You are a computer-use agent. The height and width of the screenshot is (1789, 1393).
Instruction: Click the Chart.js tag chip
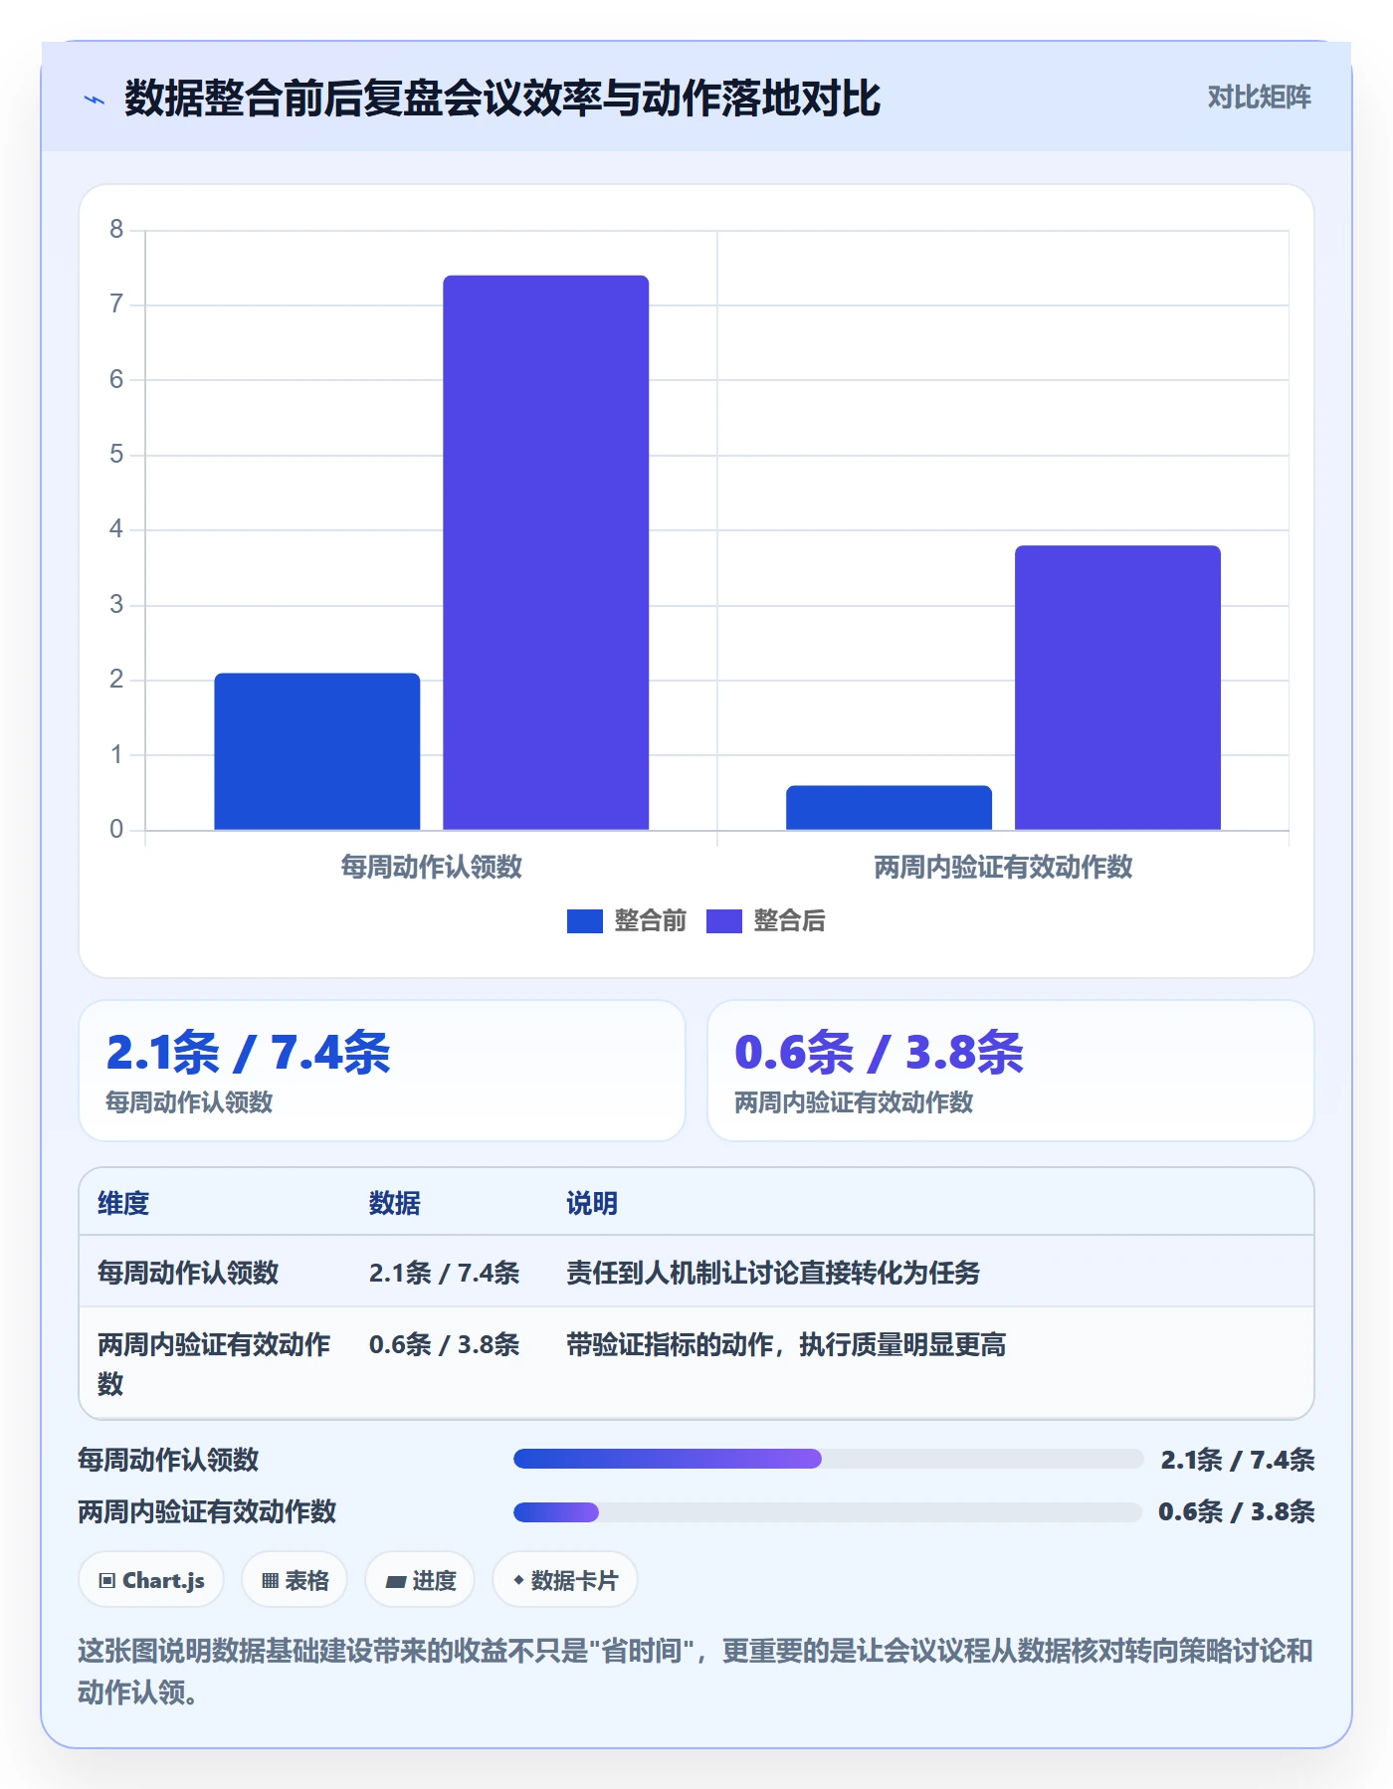pos(151,1580)
